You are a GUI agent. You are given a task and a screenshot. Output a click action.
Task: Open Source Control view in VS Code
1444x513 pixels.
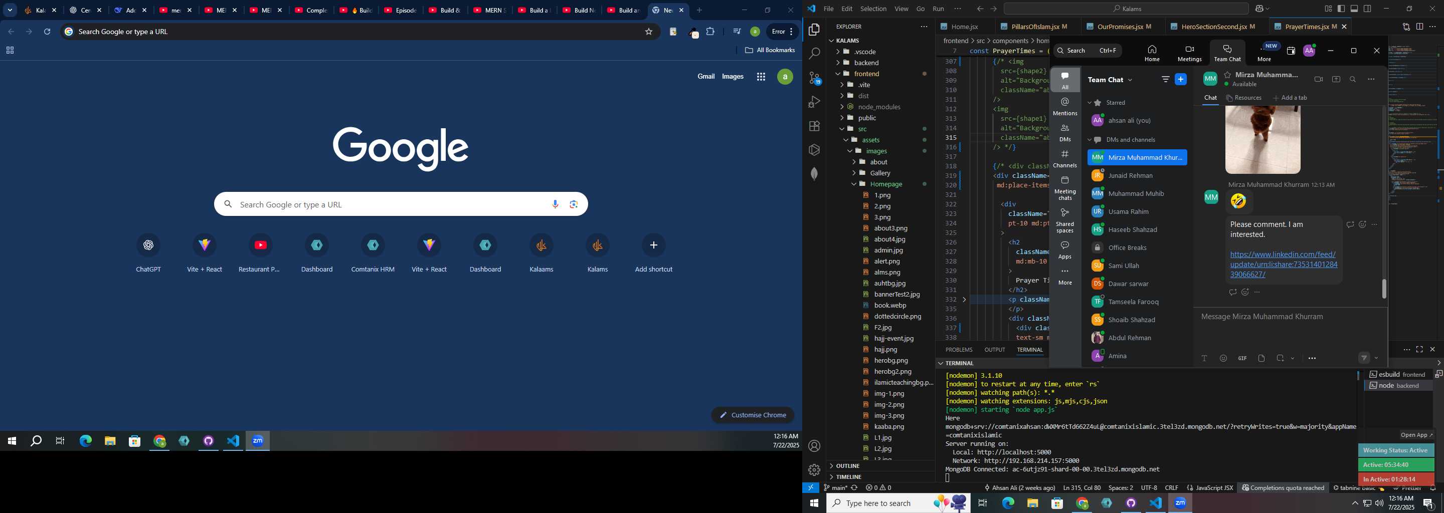pyautogui.click(x=814, y=79)
